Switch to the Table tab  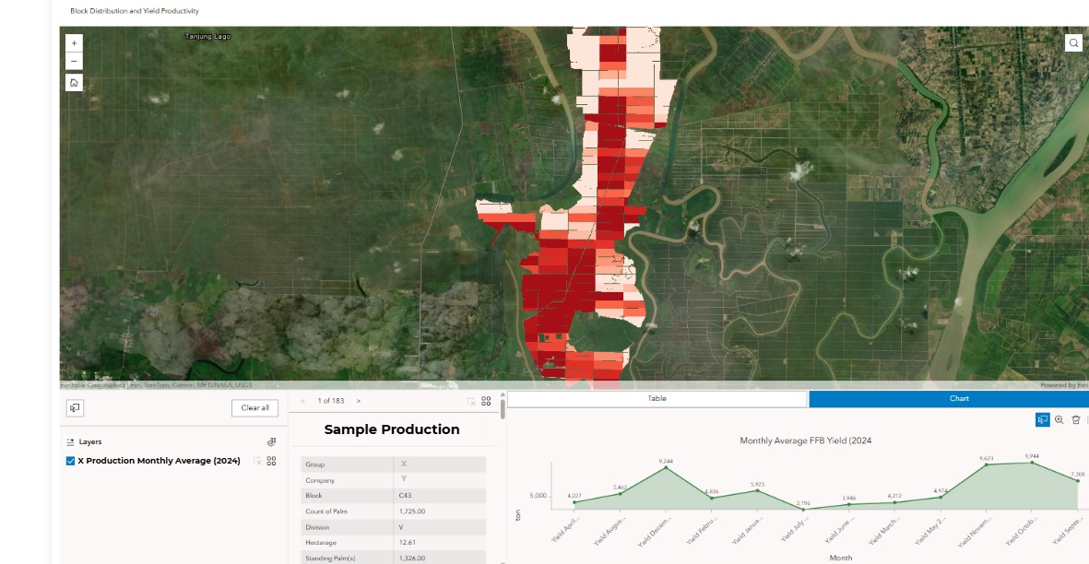tap(657, 399)
